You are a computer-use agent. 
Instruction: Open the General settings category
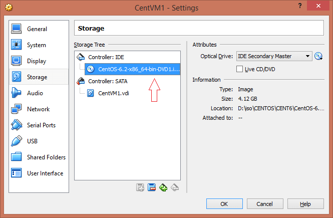[x=37, y=29]
